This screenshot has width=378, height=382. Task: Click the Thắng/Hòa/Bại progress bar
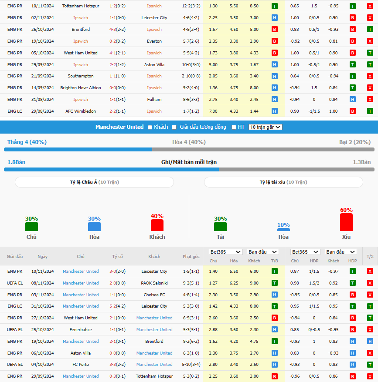(189, 149)
